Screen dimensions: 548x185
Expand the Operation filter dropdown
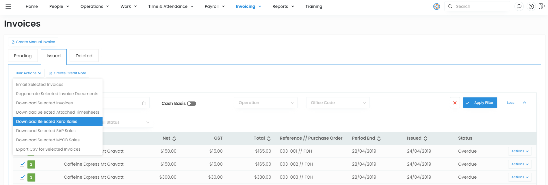point(265,103)
